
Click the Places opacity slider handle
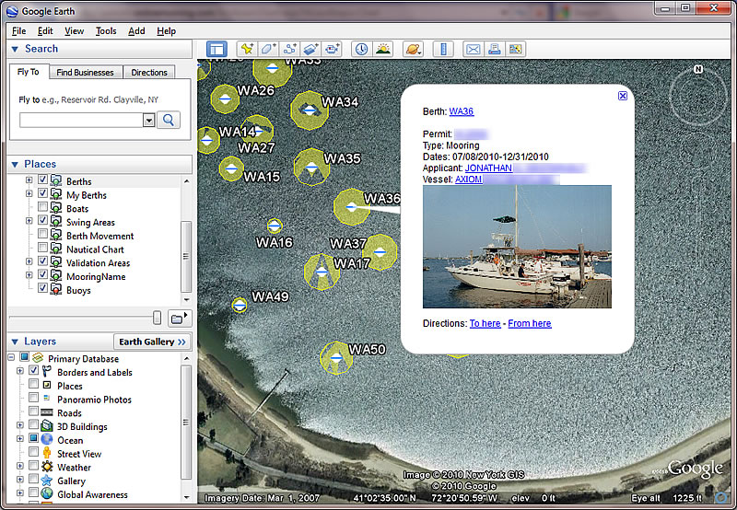[157, 318]
